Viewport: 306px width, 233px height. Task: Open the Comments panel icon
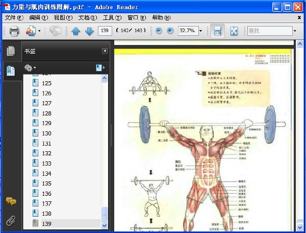coord(11,201)
